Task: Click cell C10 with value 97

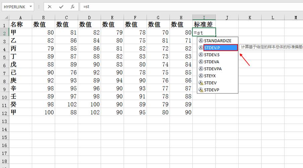Action: click(66, 96)
